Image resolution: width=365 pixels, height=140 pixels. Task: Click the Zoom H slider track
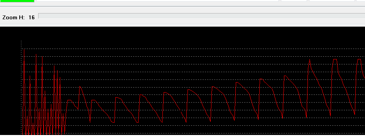(201, 16)
